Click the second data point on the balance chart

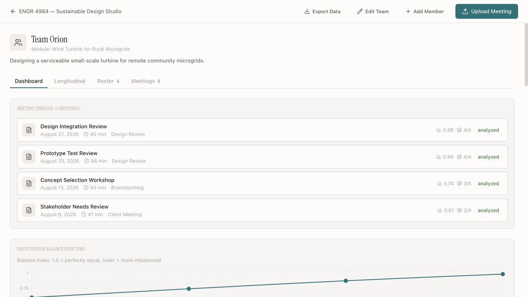(x=189, y=289)
